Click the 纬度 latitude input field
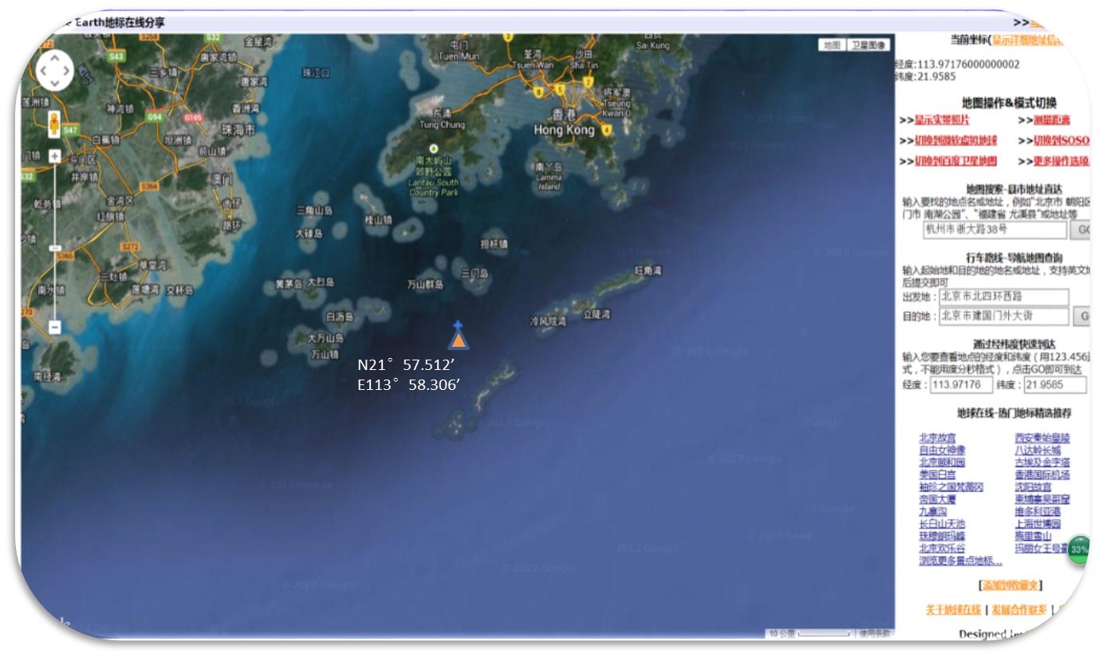 point(1054,385)
